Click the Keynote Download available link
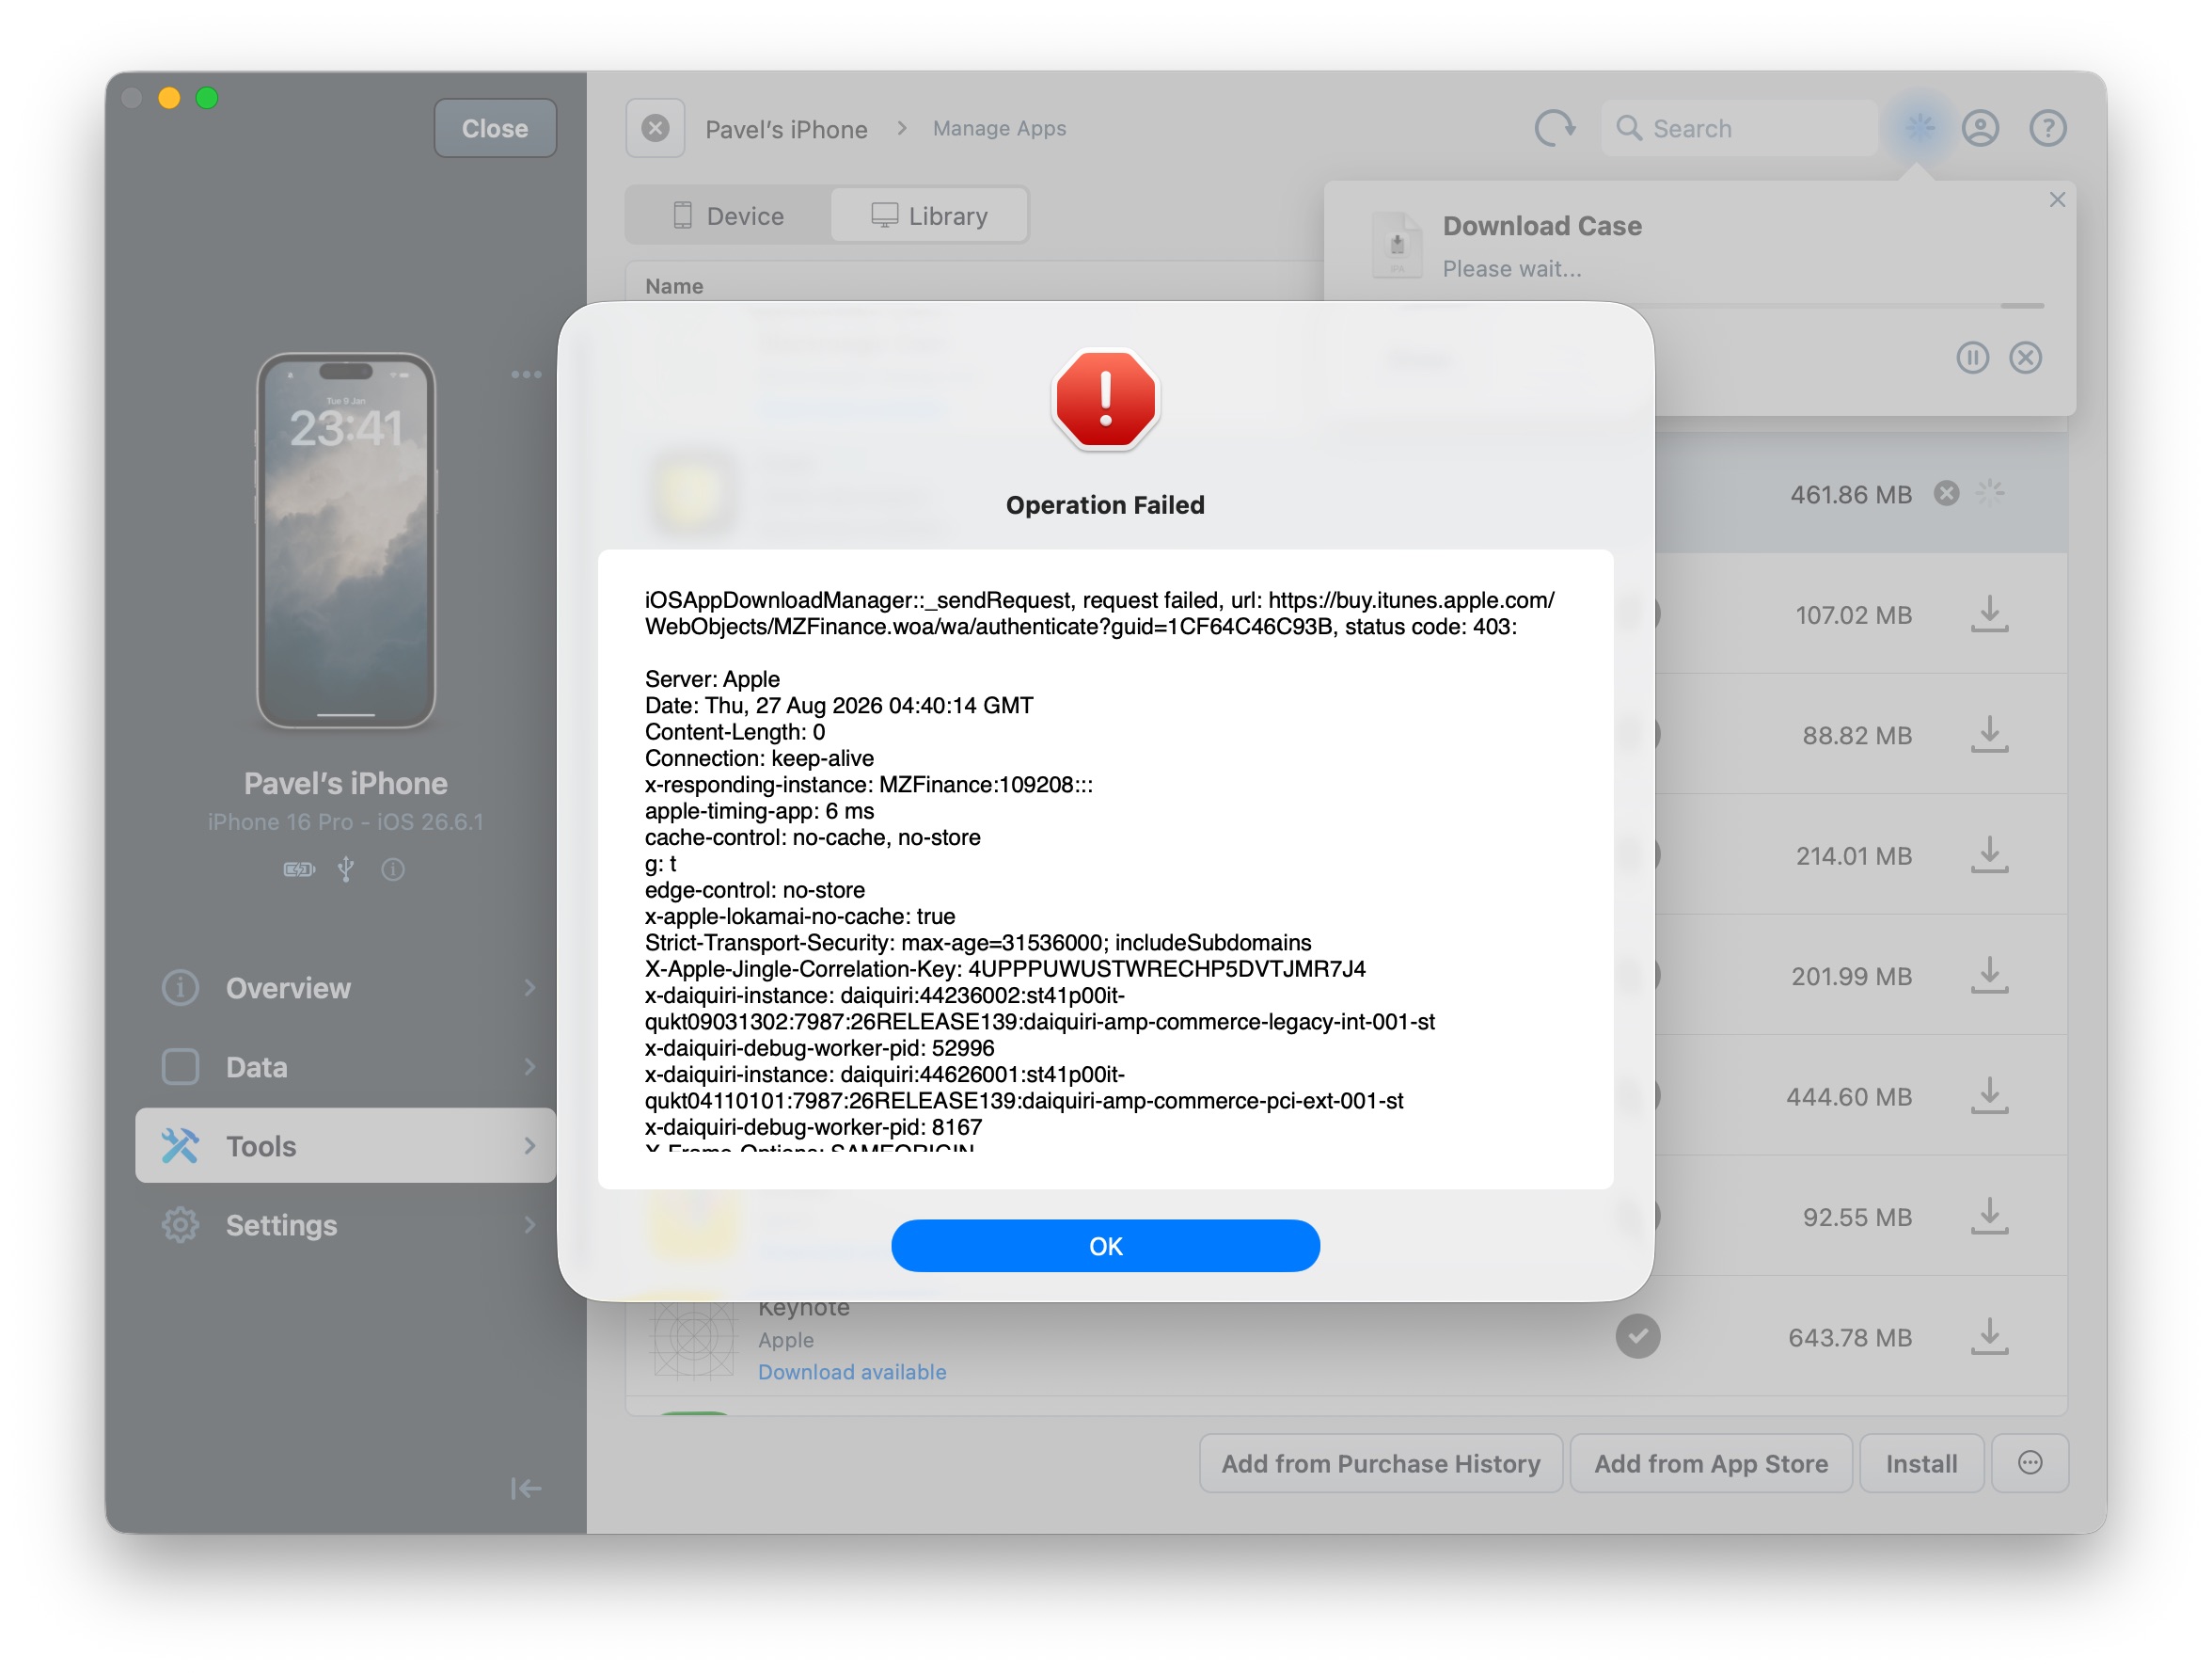The image size is (2212, 1673). [x=851, y=1372]
